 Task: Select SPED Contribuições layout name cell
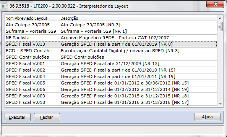pos(32,57)
